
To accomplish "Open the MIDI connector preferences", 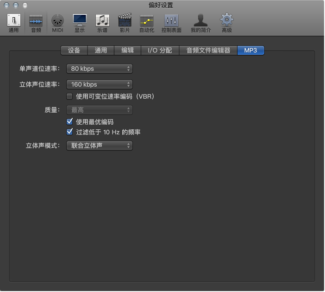I will [57, 24].
